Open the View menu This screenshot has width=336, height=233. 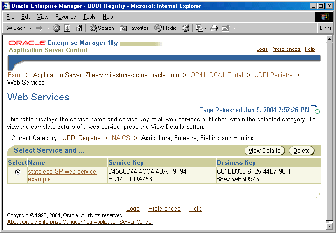(x=42, y=17)
